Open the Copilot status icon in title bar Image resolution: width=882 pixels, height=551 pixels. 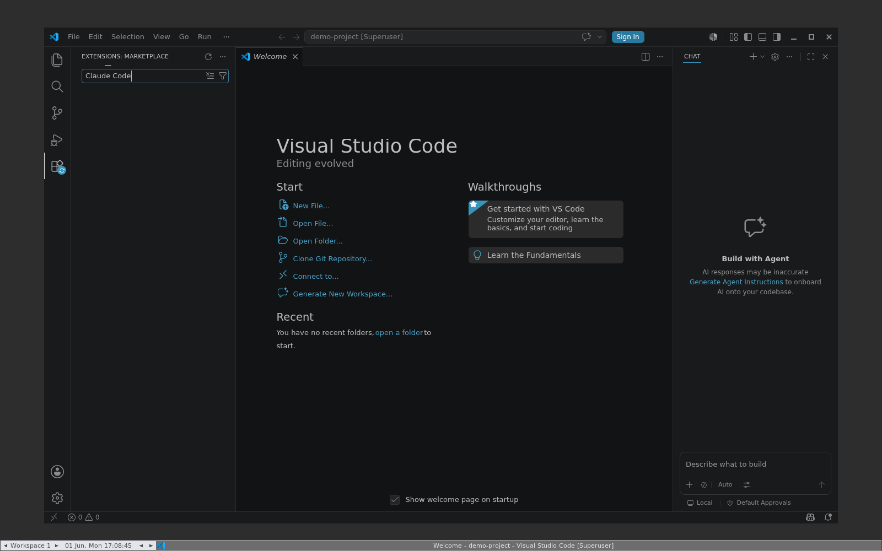pos(713,37)
